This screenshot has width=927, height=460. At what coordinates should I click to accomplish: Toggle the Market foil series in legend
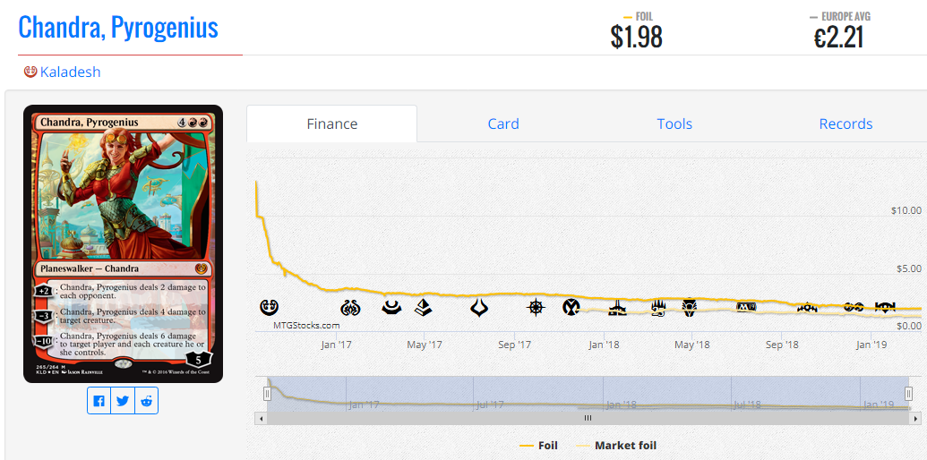pos(615,446)
